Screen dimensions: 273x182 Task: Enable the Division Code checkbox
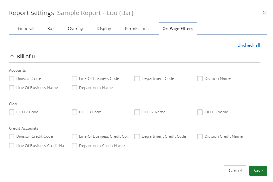tap(12, 78)
